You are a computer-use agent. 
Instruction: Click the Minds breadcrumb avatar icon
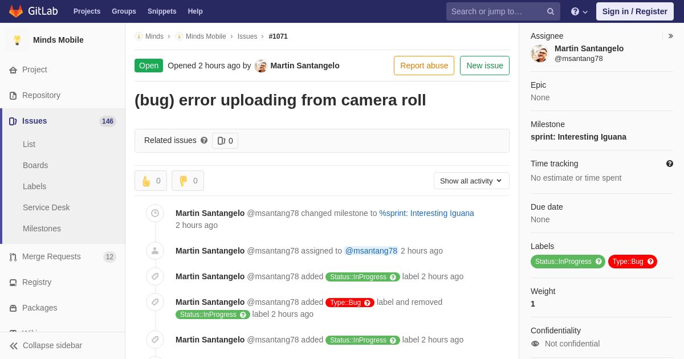[x=139, y=36]
